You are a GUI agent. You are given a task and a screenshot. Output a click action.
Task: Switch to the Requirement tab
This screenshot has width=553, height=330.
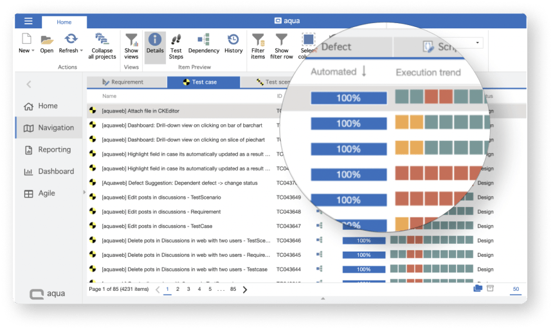[x=127, y=82]
